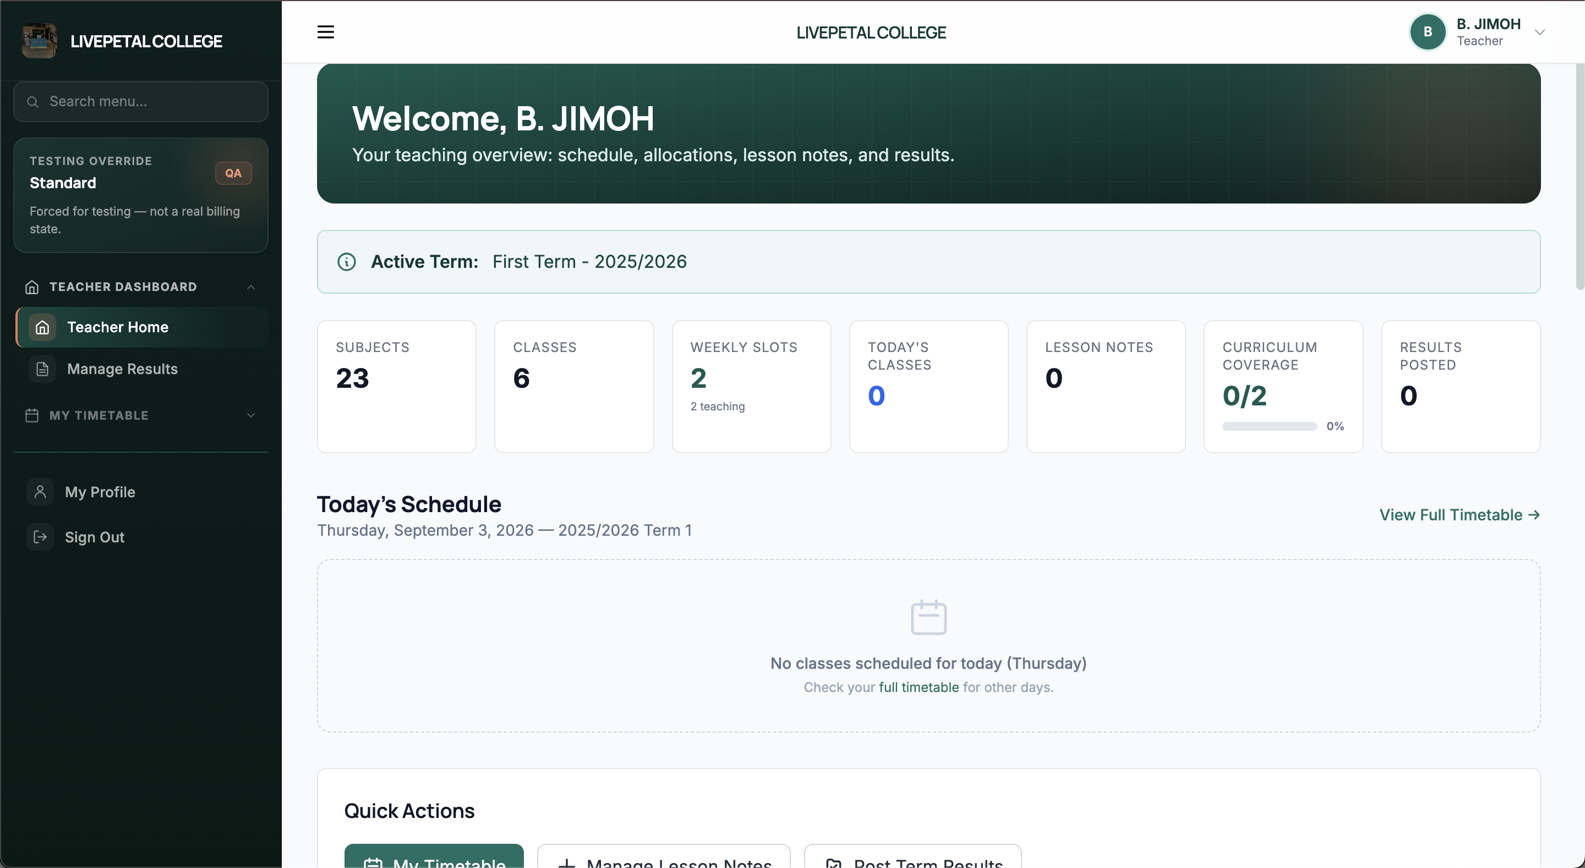Click the empty schedule calendar icon
Screen dimensions: 1585x868
click(928, 617)
